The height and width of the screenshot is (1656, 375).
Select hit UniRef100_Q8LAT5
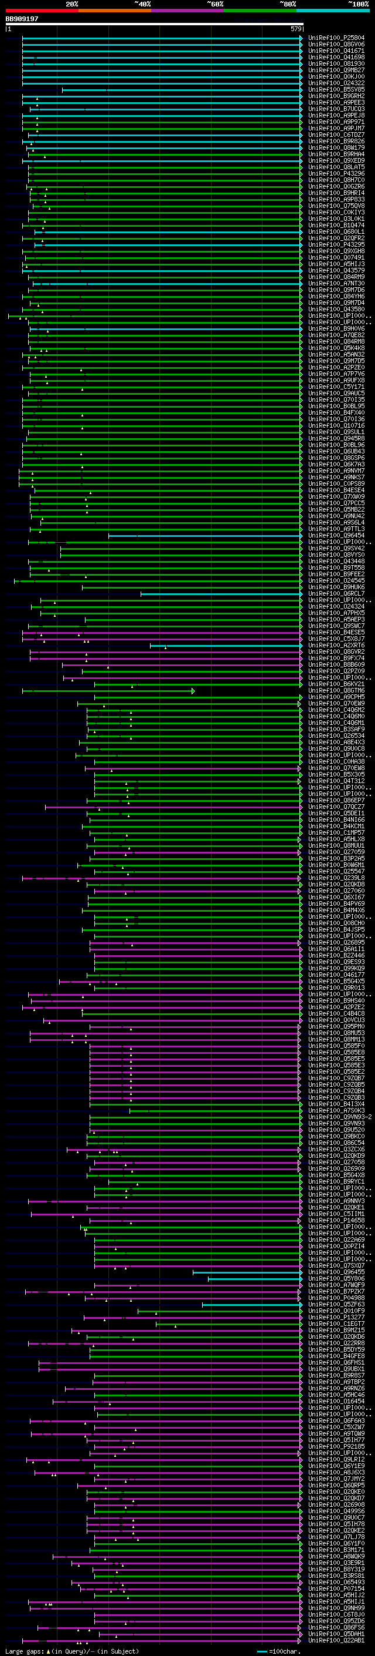tap(336, 167)
